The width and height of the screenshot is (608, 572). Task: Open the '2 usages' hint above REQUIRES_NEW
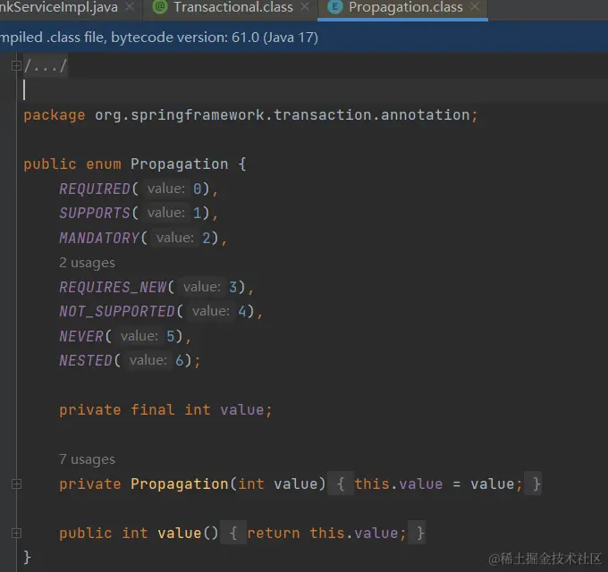pyautogui.click(x=88, y=263)
